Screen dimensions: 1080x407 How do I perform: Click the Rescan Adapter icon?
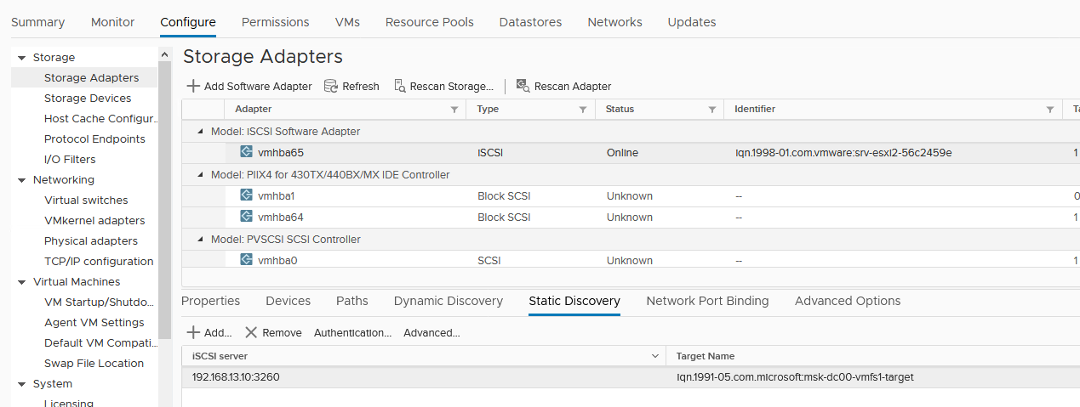pyautogui.click(x=523, y=86)
